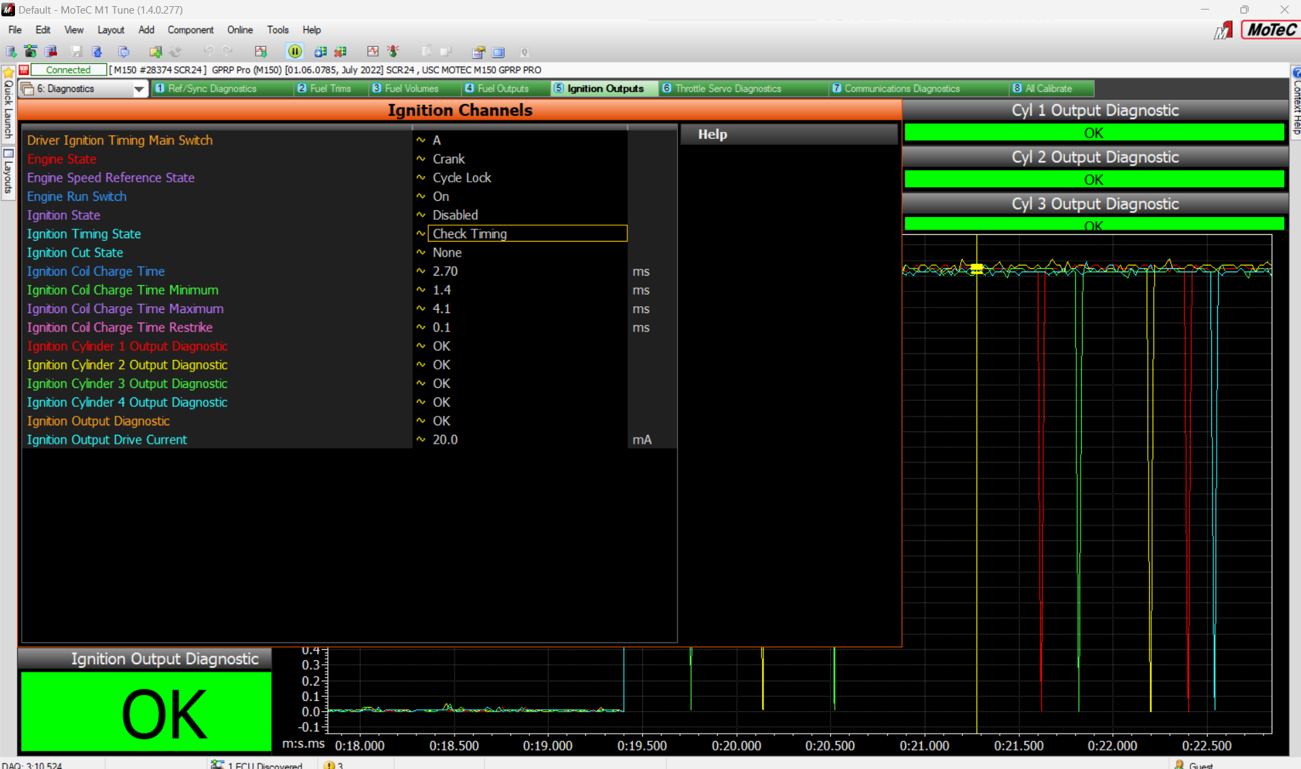The height and width of the screenshot is (769, 1301).
Task: Switch to the Fuel Trims tab
Action: pos(330,88)
